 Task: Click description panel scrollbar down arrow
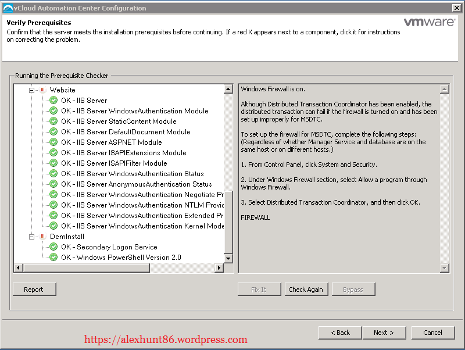(444, 268)
